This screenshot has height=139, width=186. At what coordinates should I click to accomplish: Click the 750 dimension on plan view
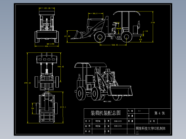click(33, 108)
